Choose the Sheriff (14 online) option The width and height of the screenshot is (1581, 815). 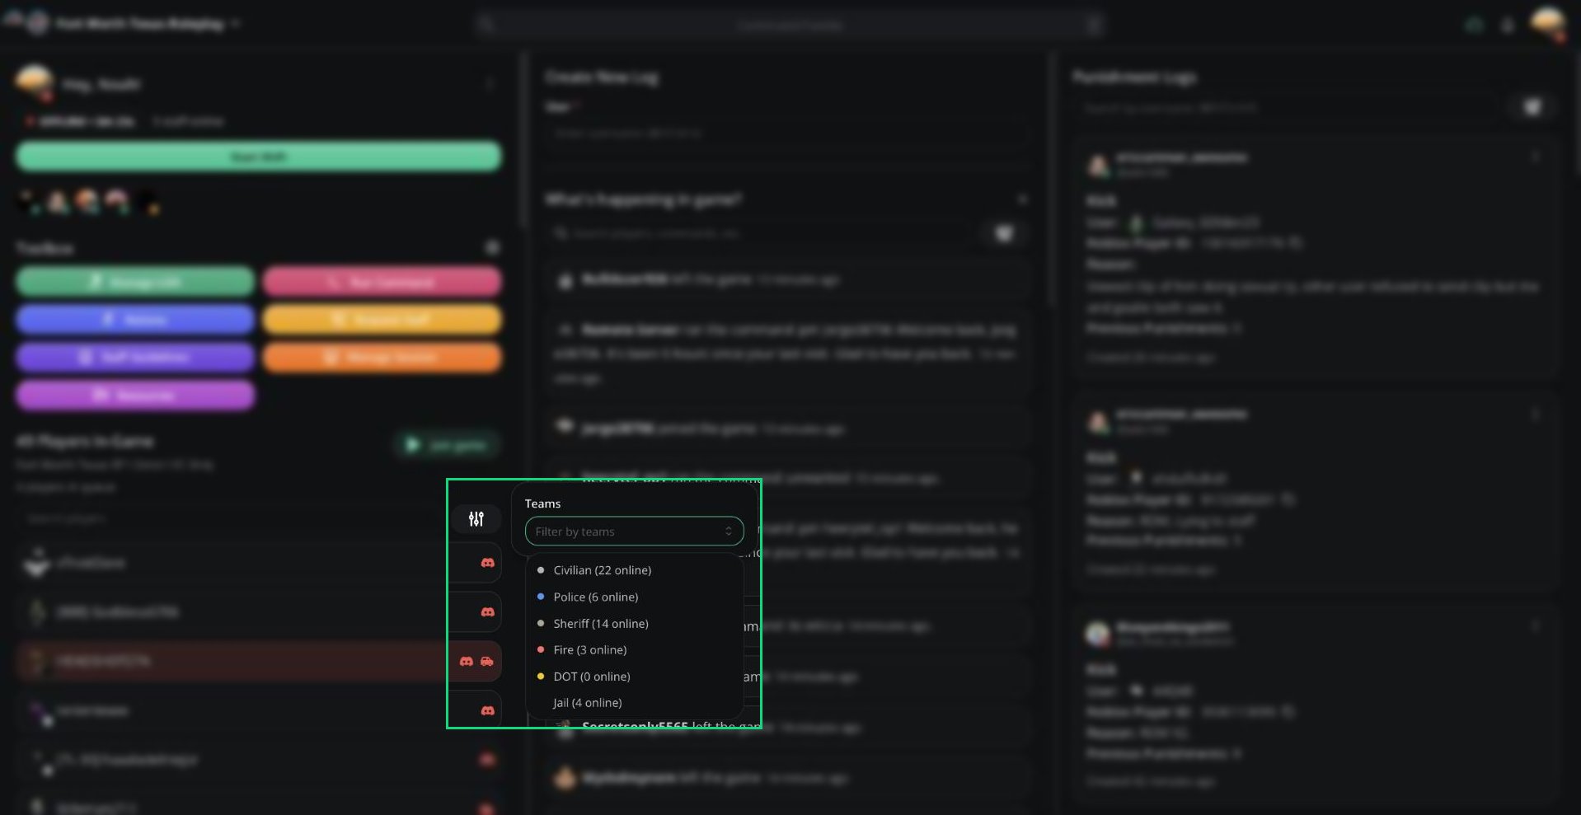click(634, 623)
